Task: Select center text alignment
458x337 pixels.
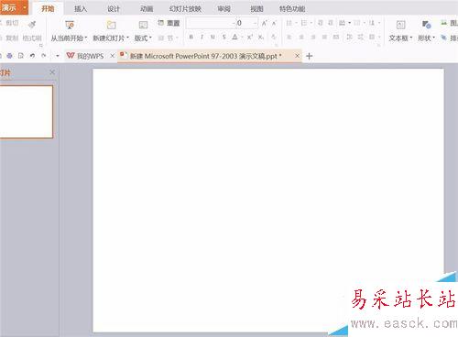Action: tap(301, 37)
